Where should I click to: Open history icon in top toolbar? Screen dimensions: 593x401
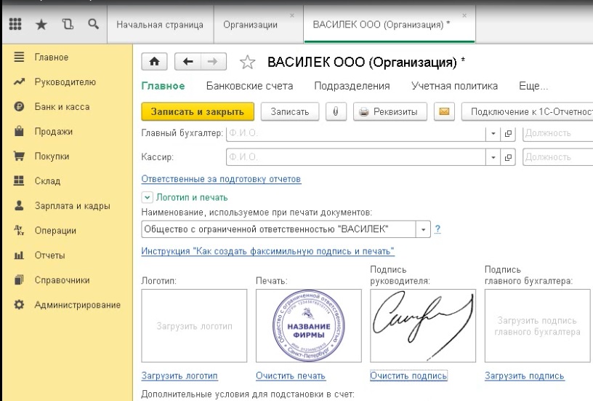68,24
